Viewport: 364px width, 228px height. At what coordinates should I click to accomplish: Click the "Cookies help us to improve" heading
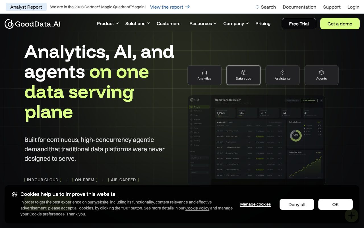68,194
